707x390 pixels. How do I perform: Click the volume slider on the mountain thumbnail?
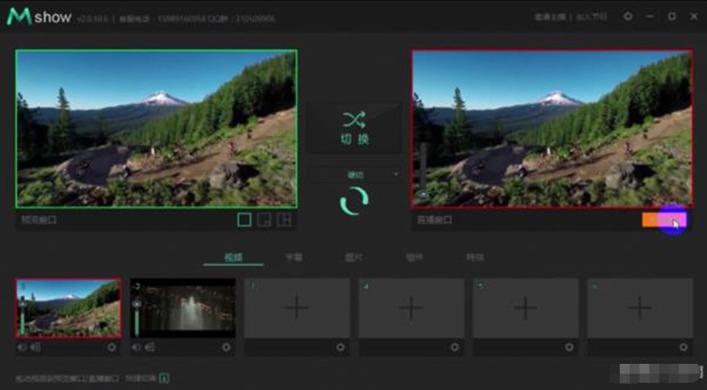[x=22, y=315]
